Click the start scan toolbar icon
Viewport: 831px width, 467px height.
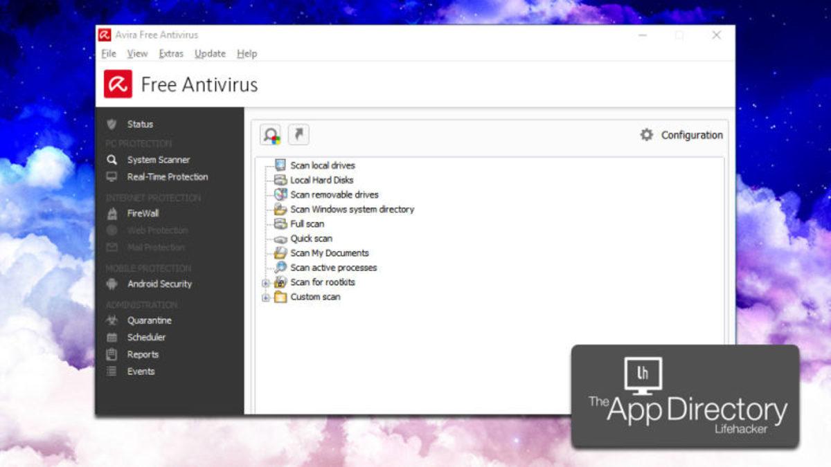[x=271, y=135]
